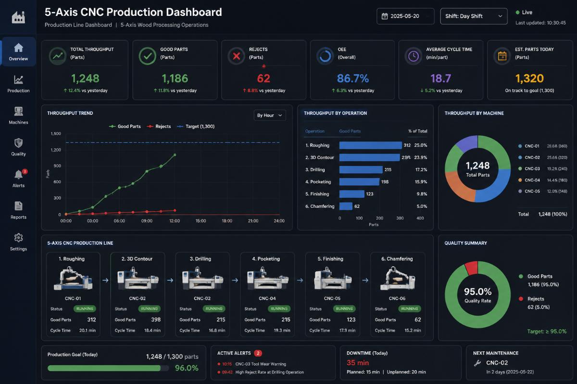Screen dimensions: 577x384
Task: Click the Drilling throughput bar
Action: click(361, 169)
